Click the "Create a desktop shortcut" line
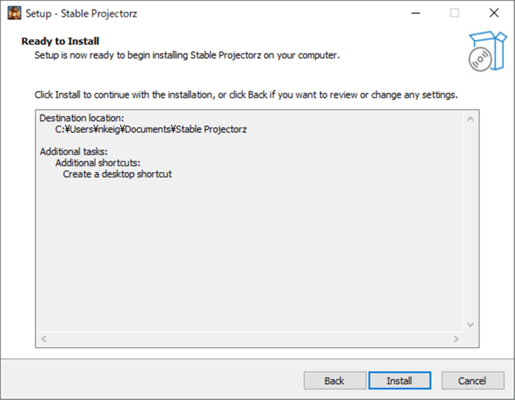 [x=117, y=174]
